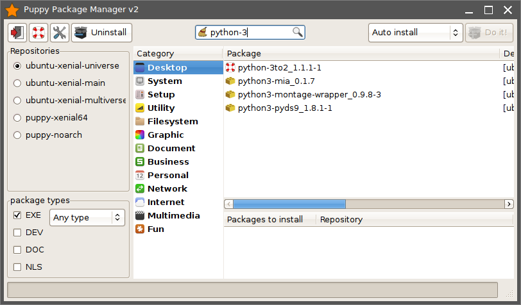Click the Packages to install header
521x305 pixels.
[x=269, y=219]
